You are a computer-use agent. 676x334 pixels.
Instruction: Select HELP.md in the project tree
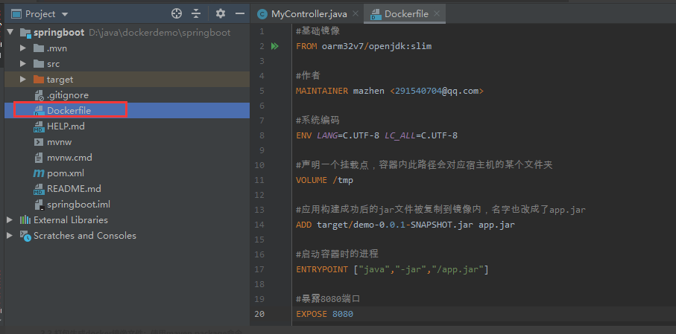click(66, 126)
